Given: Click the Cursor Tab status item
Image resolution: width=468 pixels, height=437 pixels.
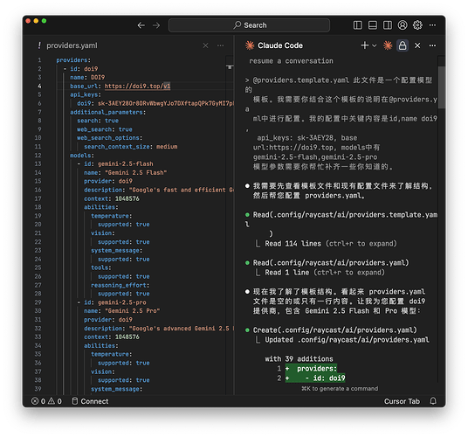Looking at the screenshot, I should point(402,401).
